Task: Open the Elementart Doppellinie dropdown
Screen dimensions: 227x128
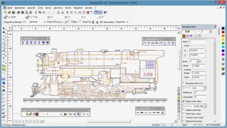Action: (x=127, y=22)
